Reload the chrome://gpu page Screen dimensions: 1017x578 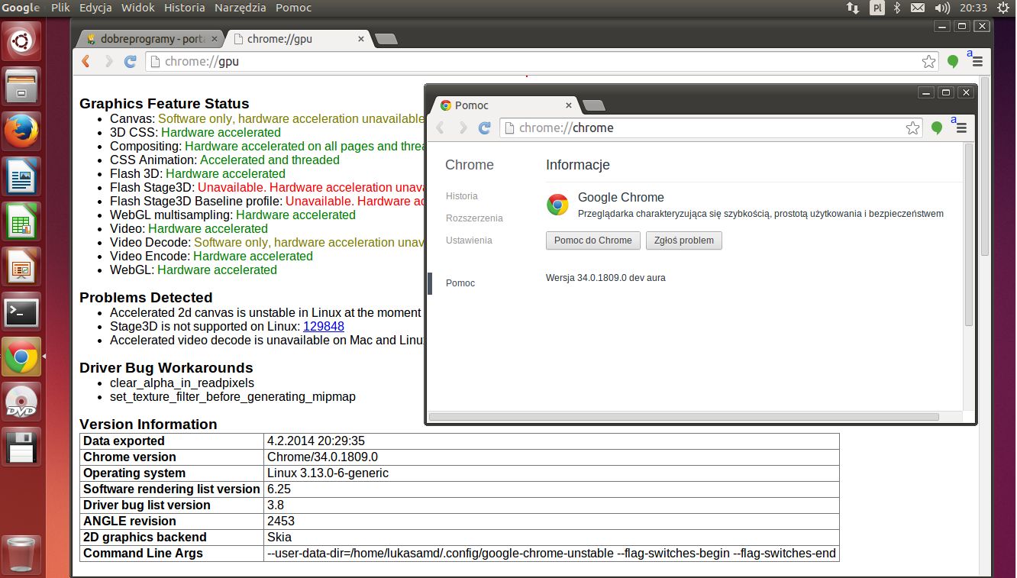click(x=131, y=61)
